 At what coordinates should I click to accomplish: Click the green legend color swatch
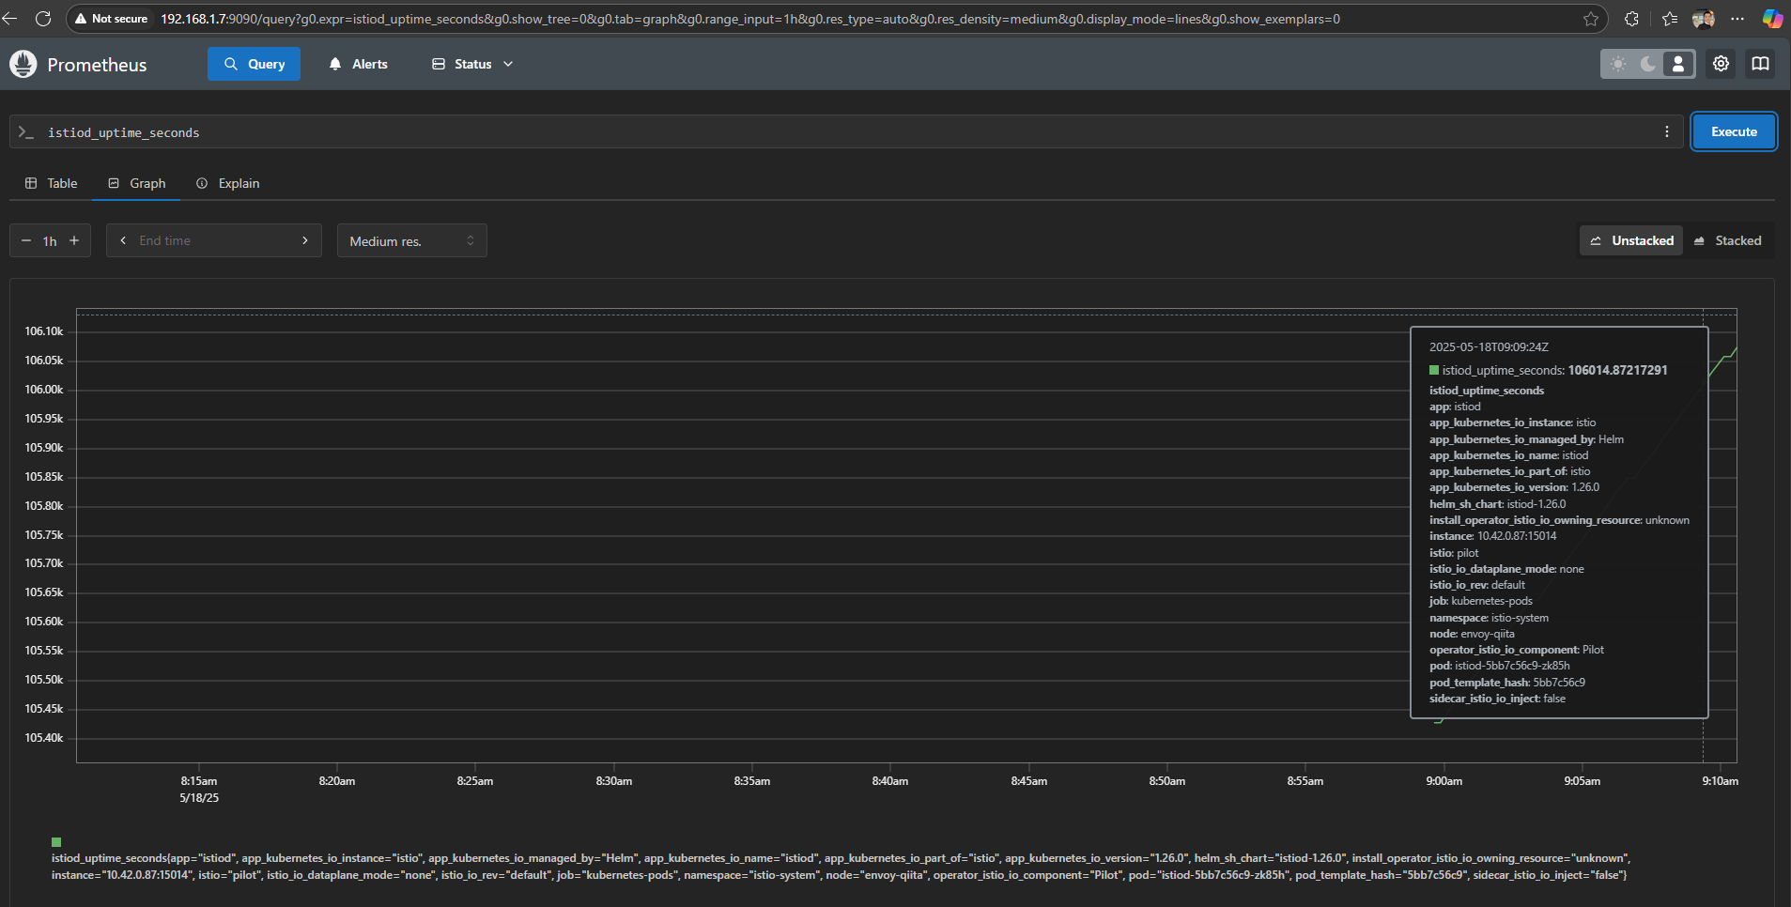(x=56, y=842)
